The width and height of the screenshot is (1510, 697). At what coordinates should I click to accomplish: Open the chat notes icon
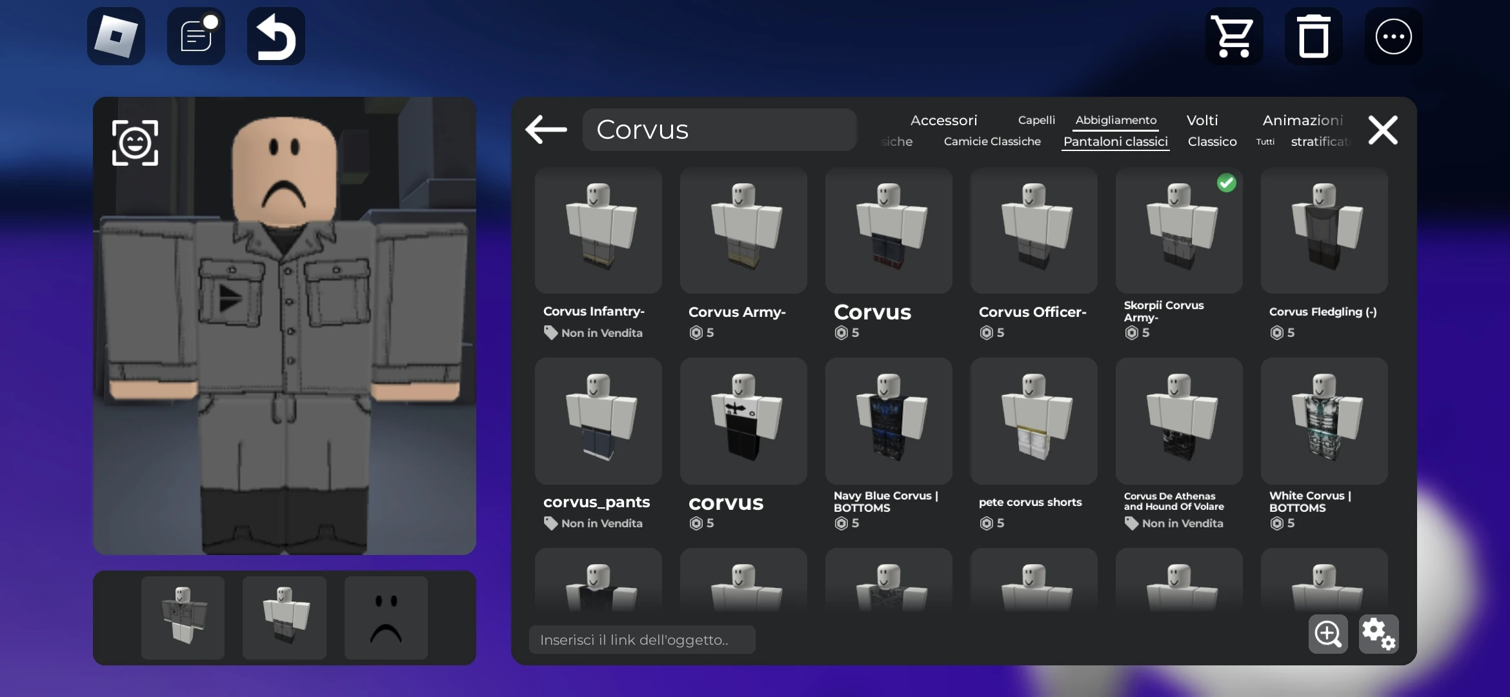[196, 36]
